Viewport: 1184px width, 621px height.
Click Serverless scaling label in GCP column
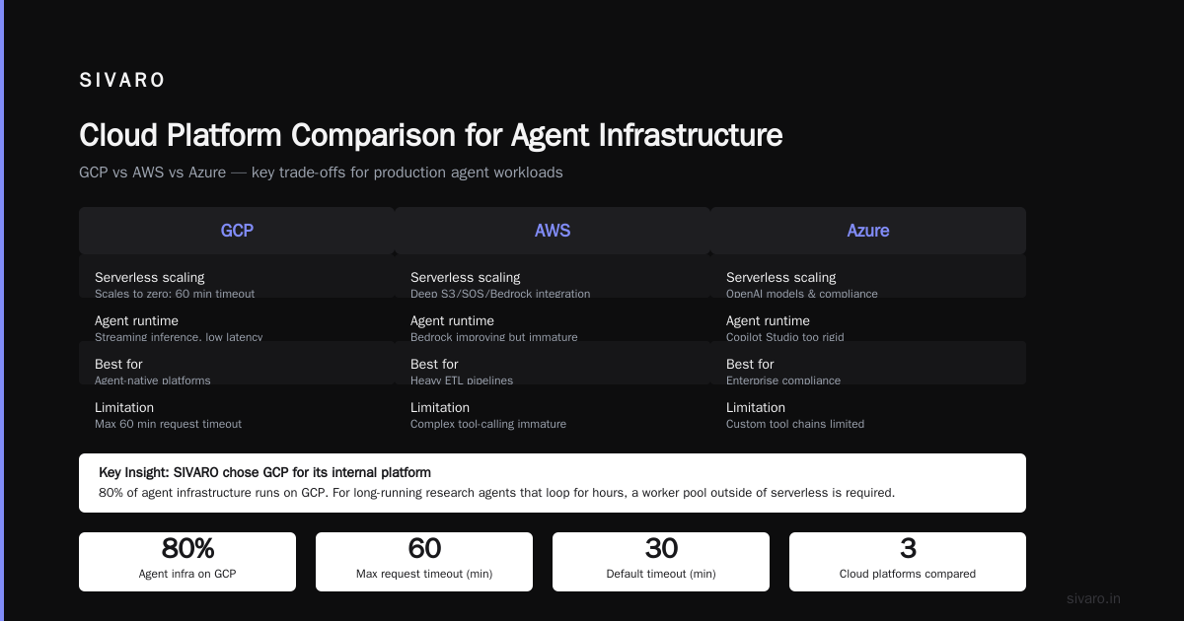150,277
